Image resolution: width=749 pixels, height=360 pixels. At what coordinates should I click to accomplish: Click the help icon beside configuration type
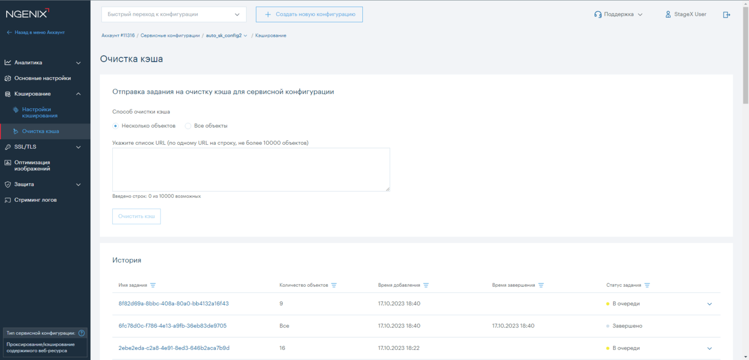[82, 333]
